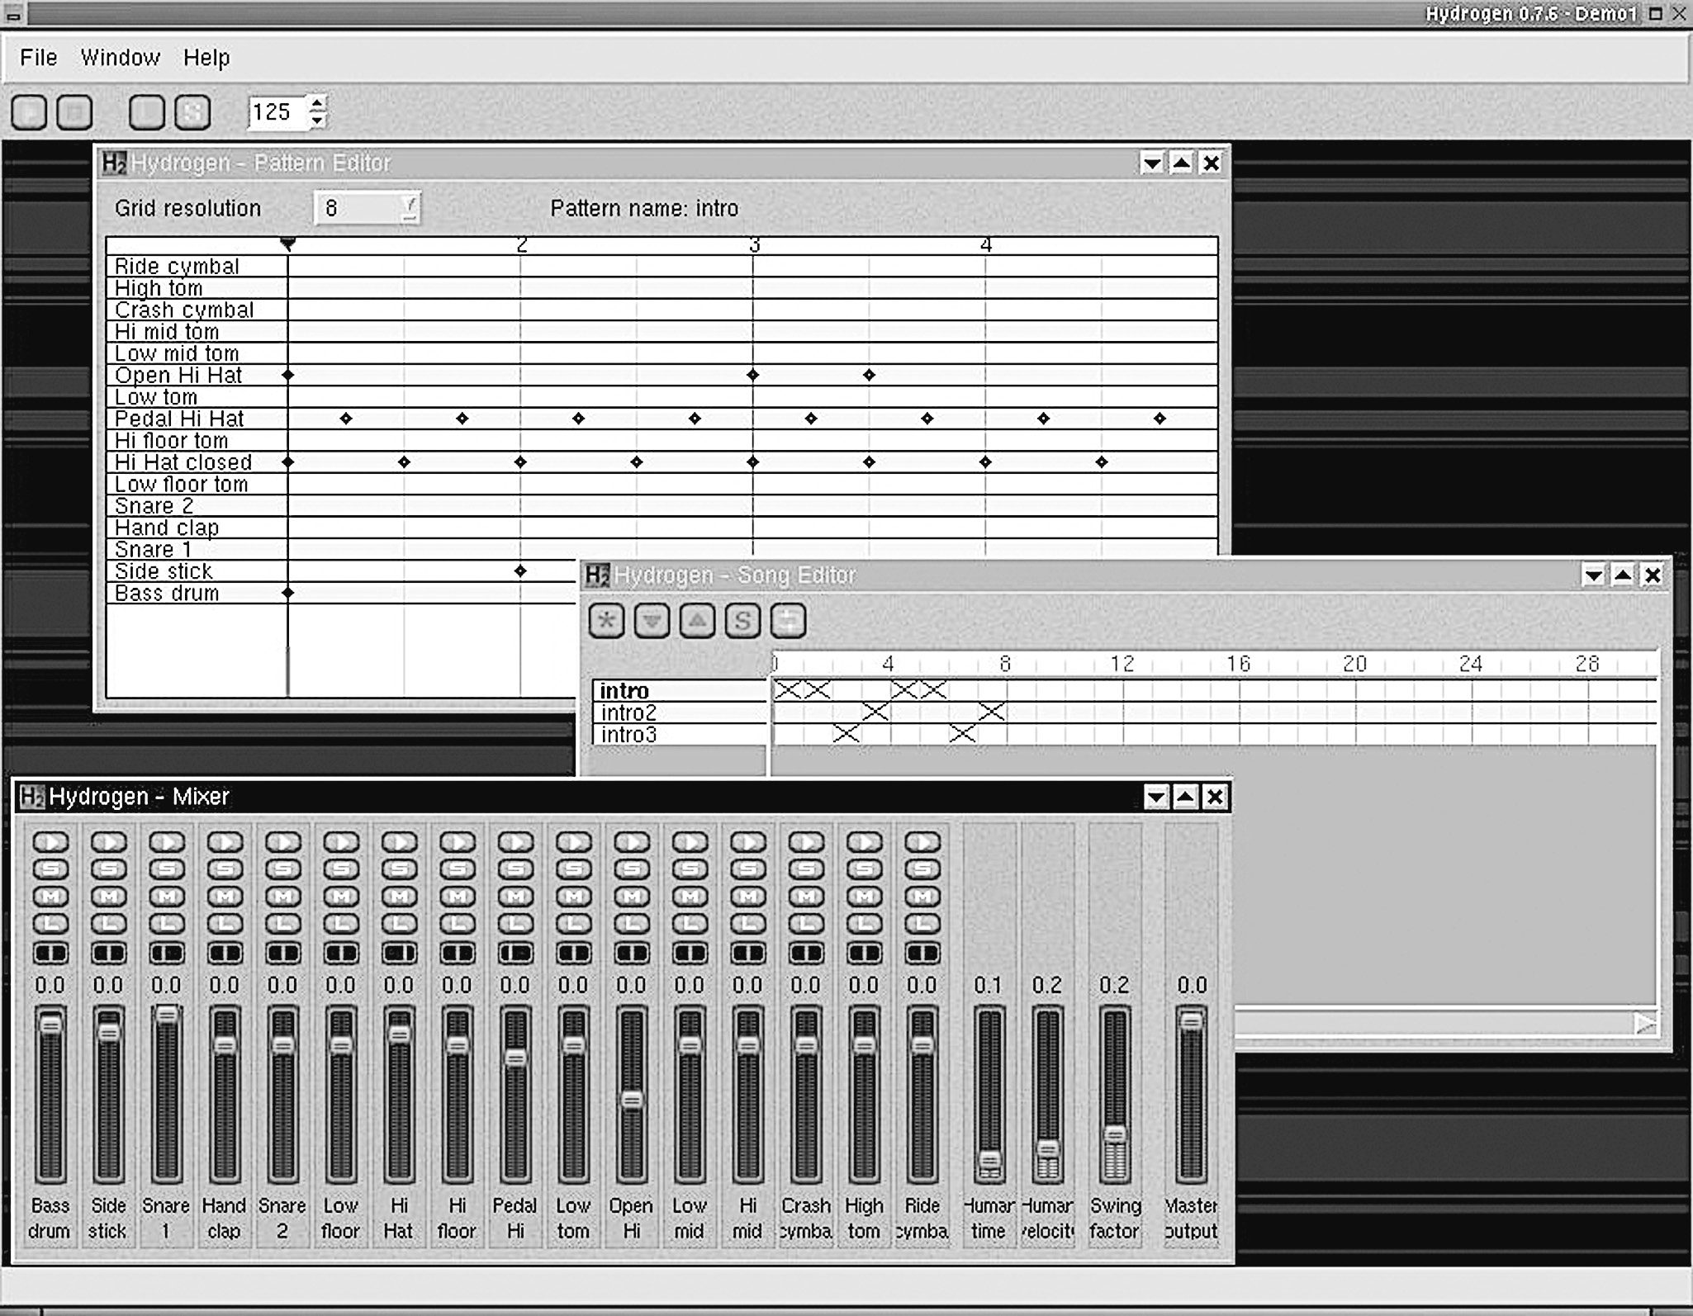Open the Grid resolution dropdown
1693x1316 pixels.
coord(368,208)
